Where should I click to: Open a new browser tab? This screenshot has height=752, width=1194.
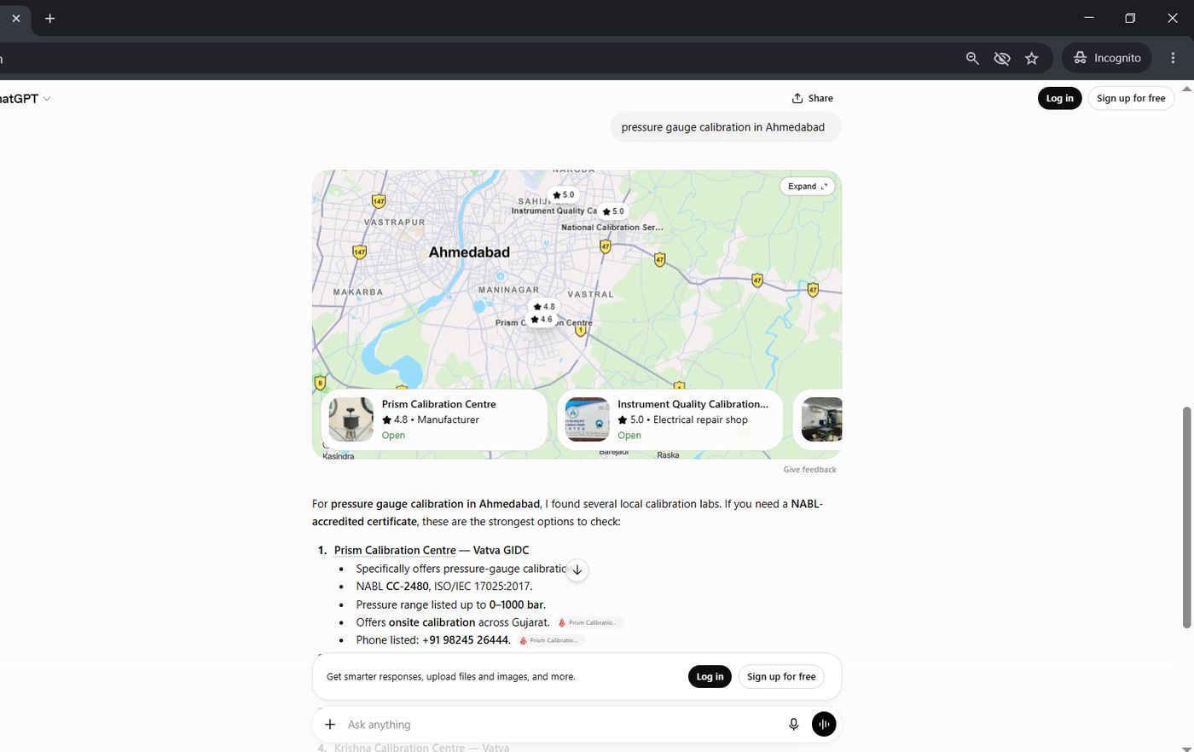pos(50,18)
